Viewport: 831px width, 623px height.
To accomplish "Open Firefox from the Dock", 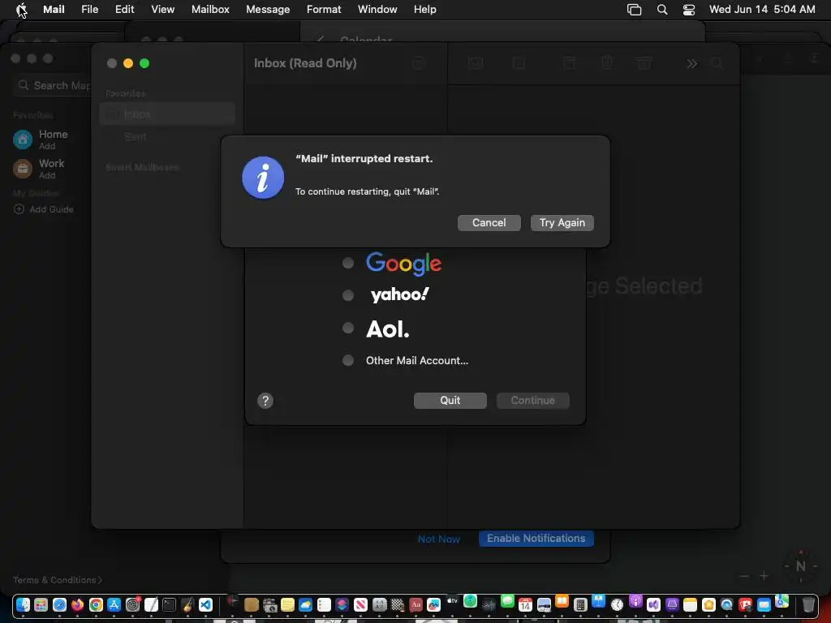I will coord(77,604).
